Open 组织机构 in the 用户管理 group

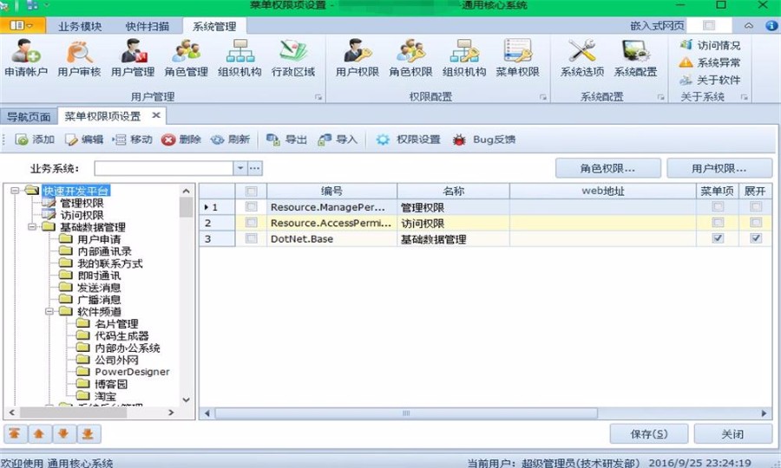[240, 58]
